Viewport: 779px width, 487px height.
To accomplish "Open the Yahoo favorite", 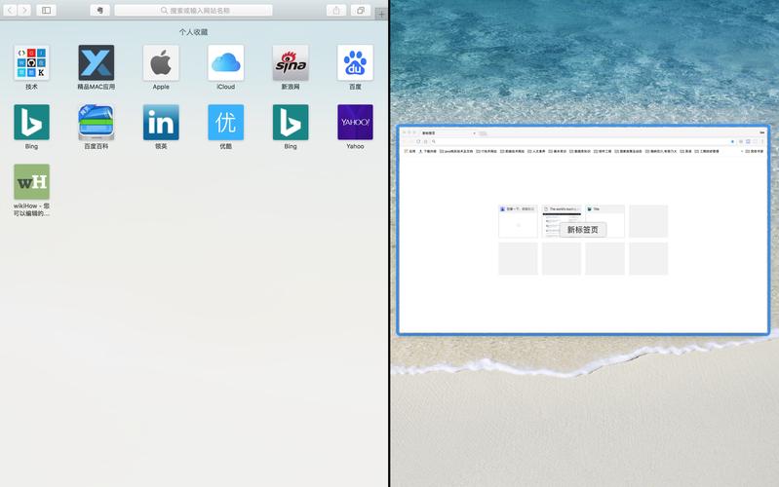I will [x=355, y=122].
